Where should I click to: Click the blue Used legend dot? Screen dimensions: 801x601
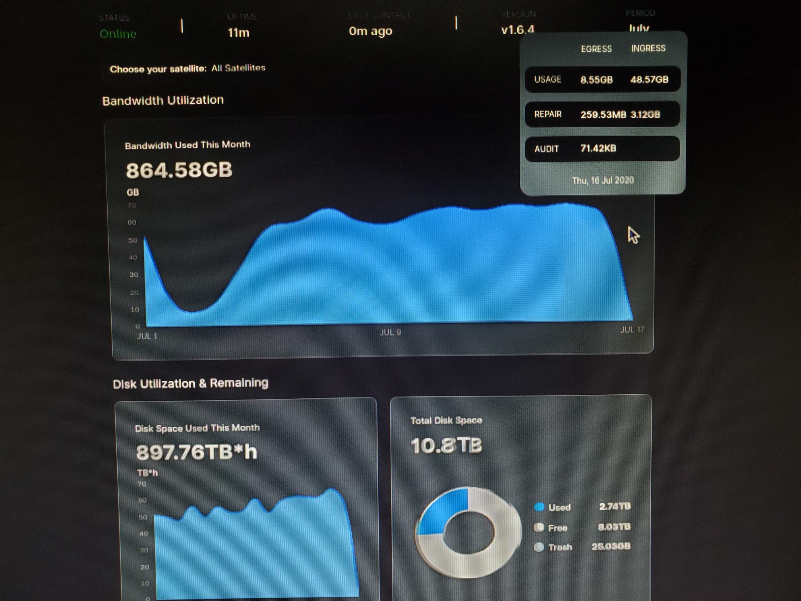[539, 507]
